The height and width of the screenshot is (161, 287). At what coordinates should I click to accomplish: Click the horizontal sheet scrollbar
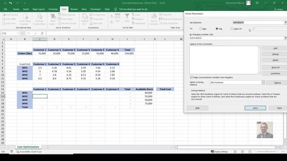226,147
